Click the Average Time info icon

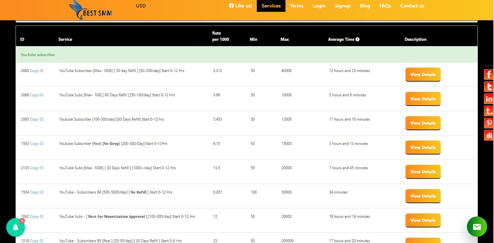[x=357, y=39]
